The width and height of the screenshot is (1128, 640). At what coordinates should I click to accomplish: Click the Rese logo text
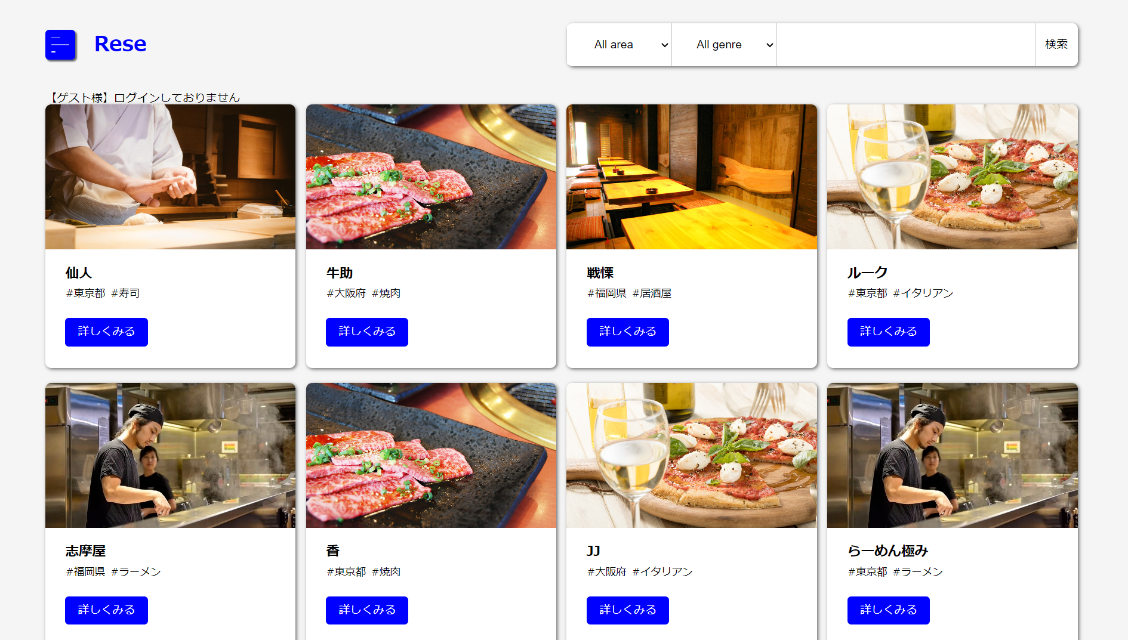(x=120, y=44)
